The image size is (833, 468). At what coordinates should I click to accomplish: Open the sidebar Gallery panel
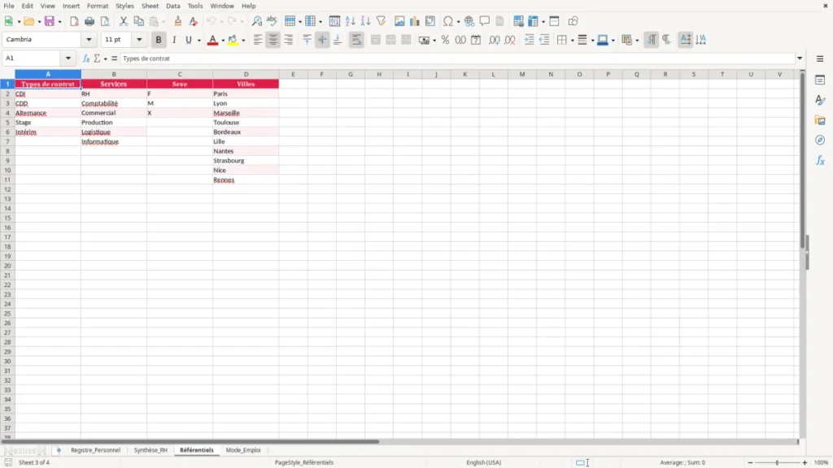[820, 120]
